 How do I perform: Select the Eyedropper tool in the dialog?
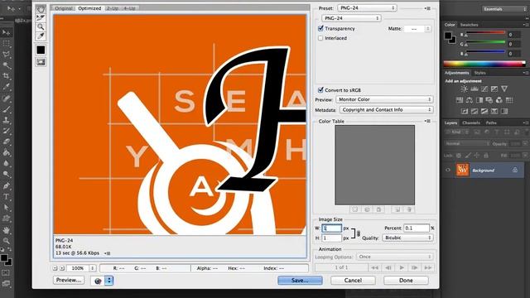pyautogui.click(x=41, y=36)
